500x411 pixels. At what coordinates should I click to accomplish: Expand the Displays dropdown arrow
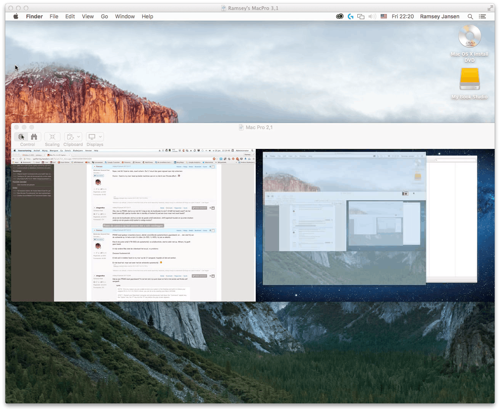(101, 137)
